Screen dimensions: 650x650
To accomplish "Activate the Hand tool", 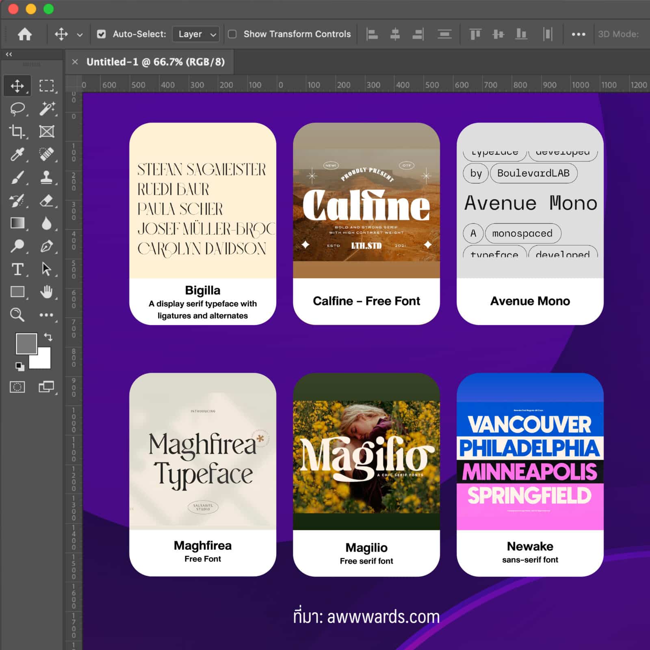I will [x=47, y=292].
